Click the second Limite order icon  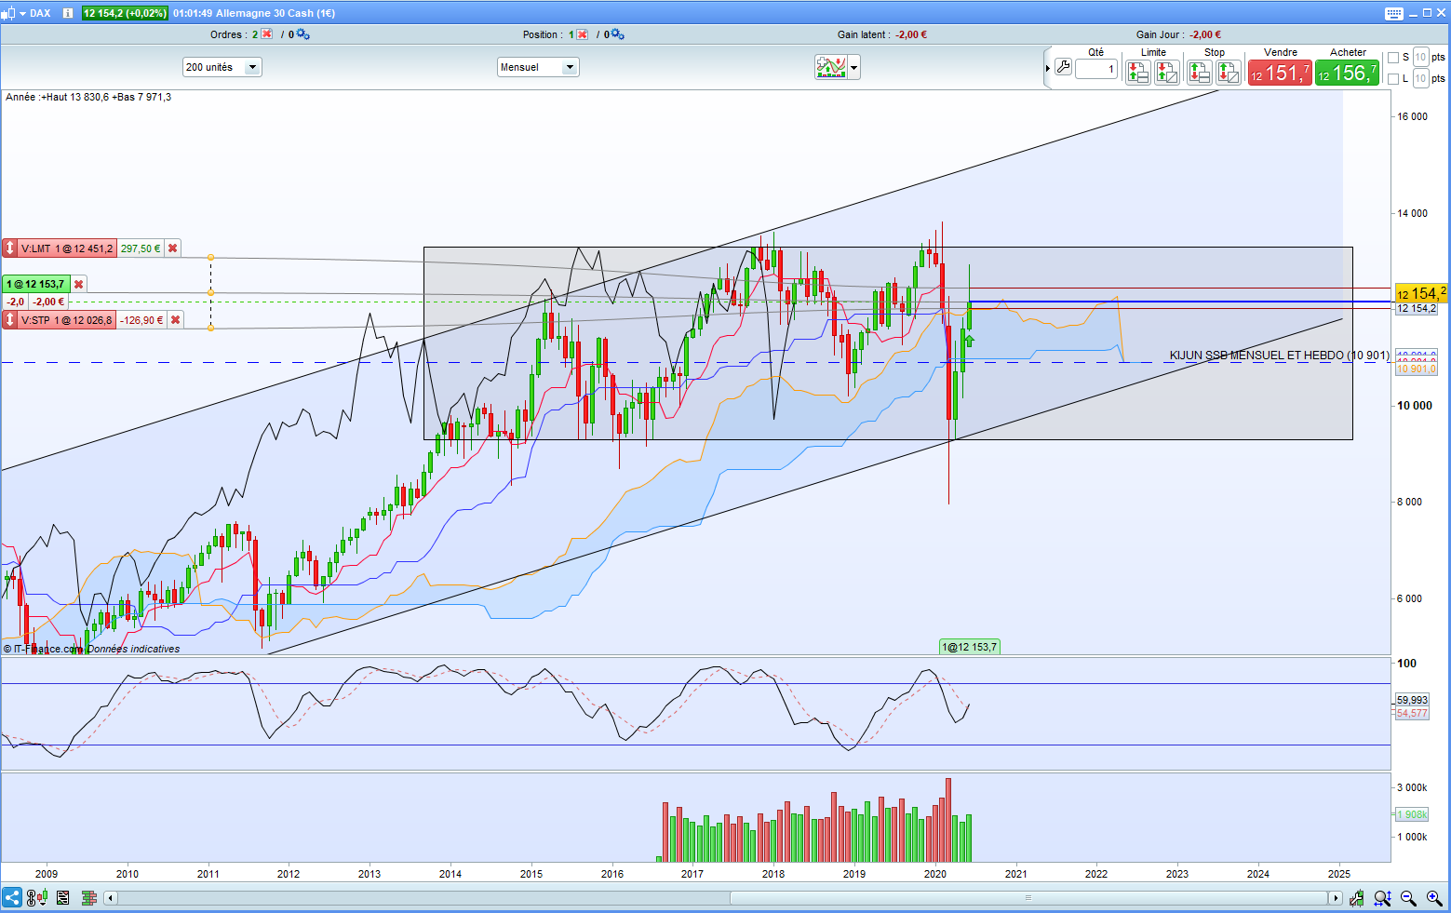click(x=1167, y=72)
